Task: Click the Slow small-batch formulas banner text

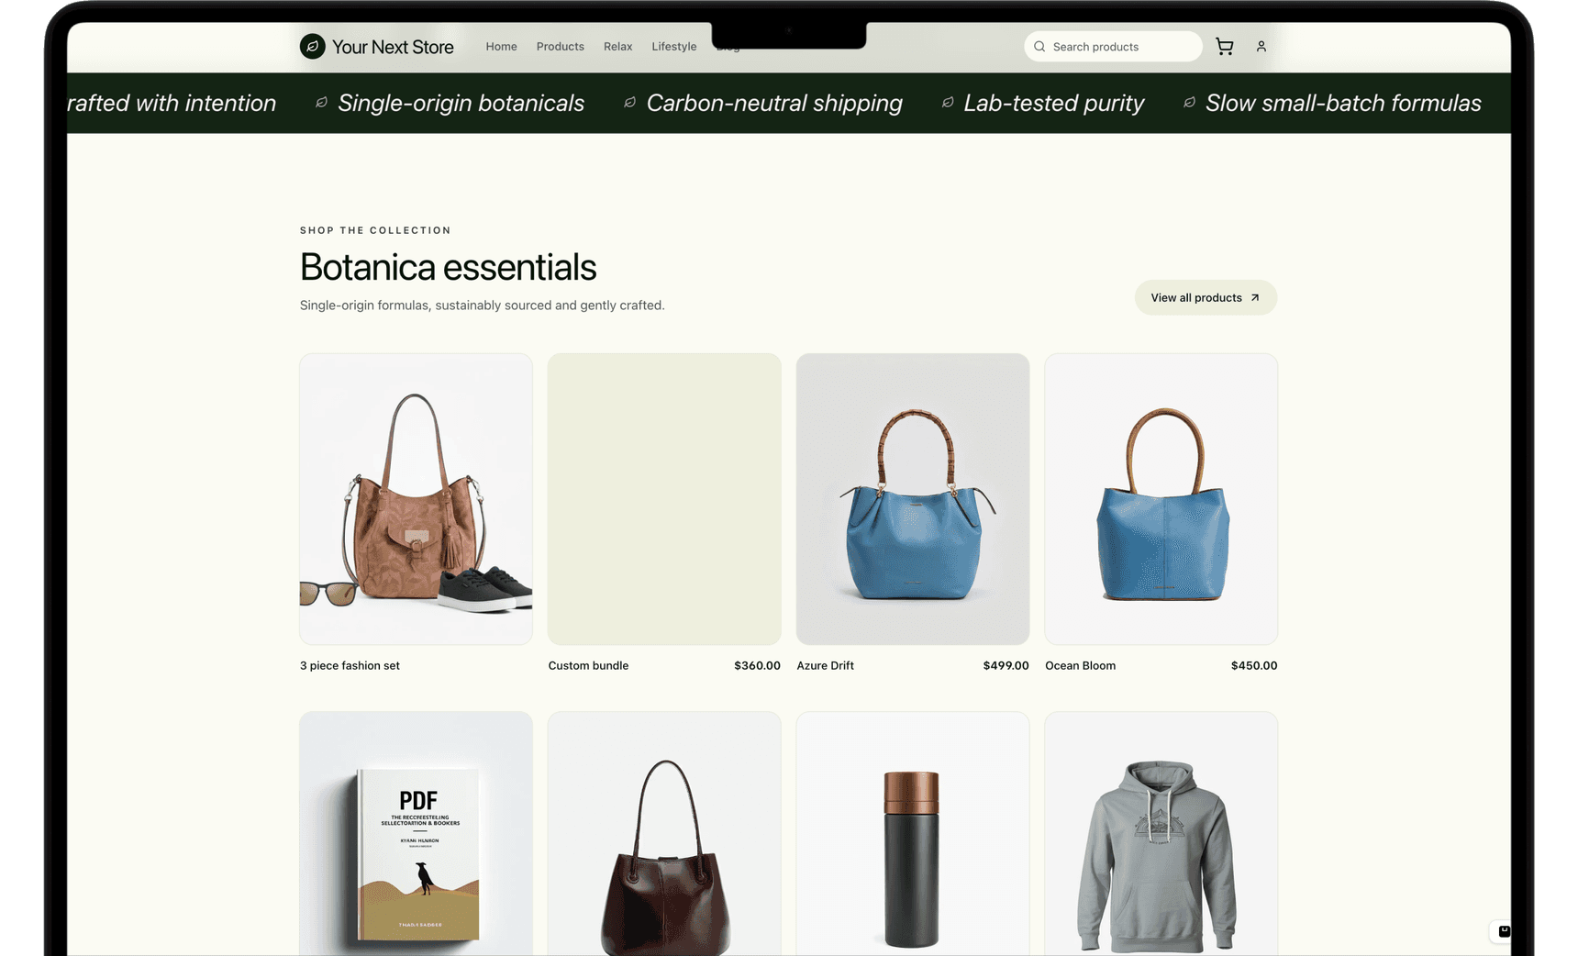Action: [x=1343, y=103]
